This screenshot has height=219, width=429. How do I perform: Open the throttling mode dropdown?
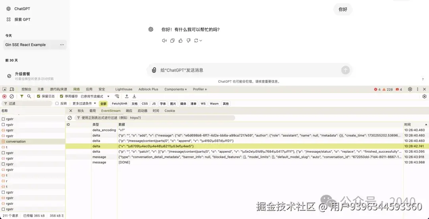pos(95,96)
